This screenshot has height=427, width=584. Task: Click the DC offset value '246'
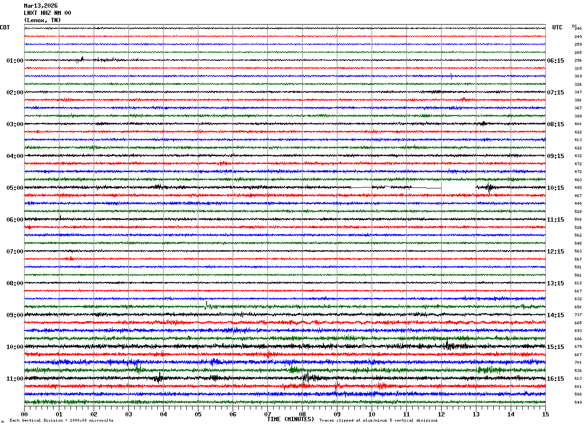click(578, 29)
